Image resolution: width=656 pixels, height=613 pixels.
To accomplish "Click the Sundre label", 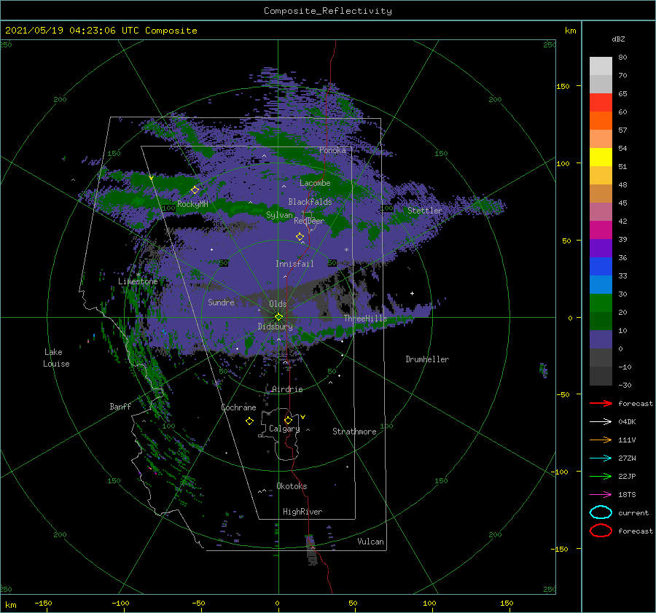I will (221, 302).
